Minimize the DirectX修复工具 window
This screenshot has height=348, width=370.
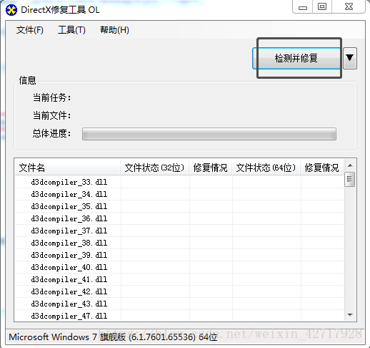(x=303, y=7)
